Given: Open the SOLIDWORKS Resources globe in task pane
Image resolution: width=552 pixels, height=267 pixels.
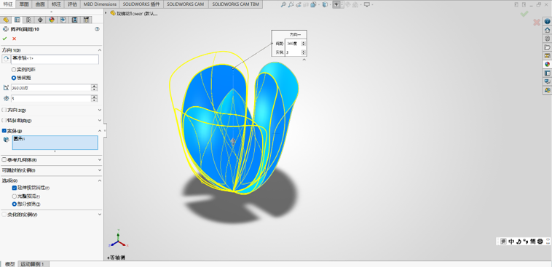Looking at the screenshot, I should [547, 21].
